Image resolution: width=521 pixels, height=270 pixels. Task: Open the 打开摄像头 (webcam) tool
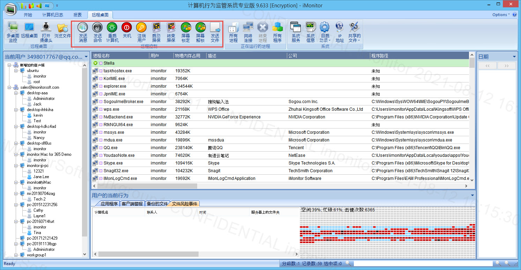46,28
